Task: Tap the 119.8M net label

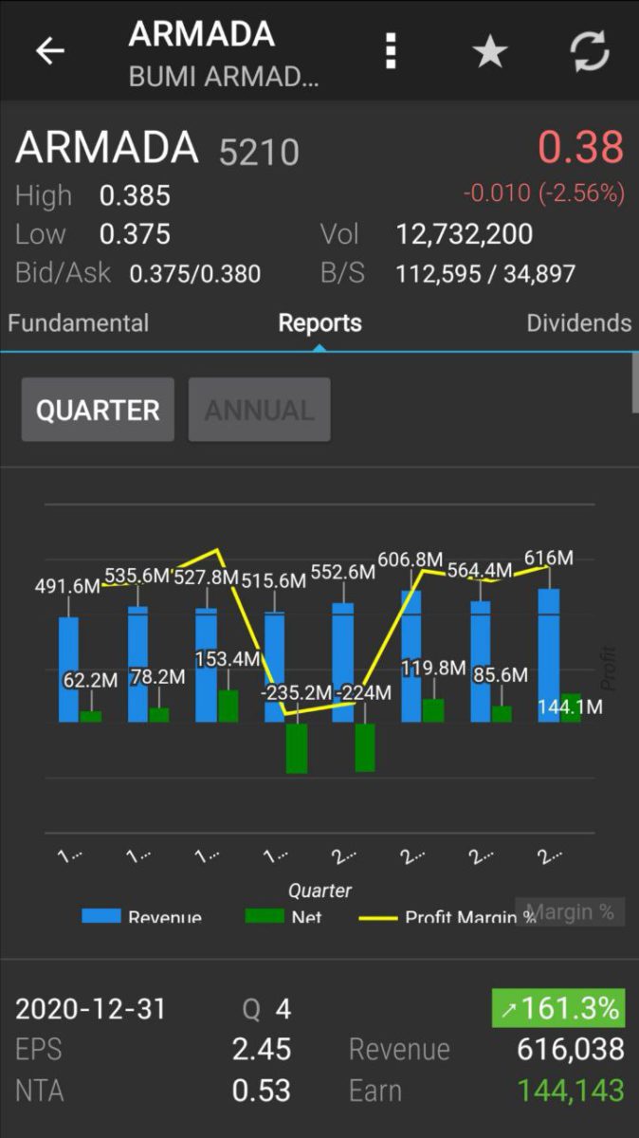Action: pyautogui.click(x=433, y=669)
